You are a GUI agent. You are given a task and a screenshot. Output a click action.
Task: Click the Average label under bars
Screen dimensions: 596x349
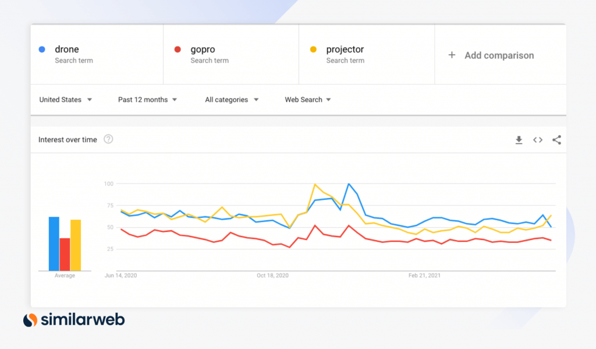[x=65, y=276]
